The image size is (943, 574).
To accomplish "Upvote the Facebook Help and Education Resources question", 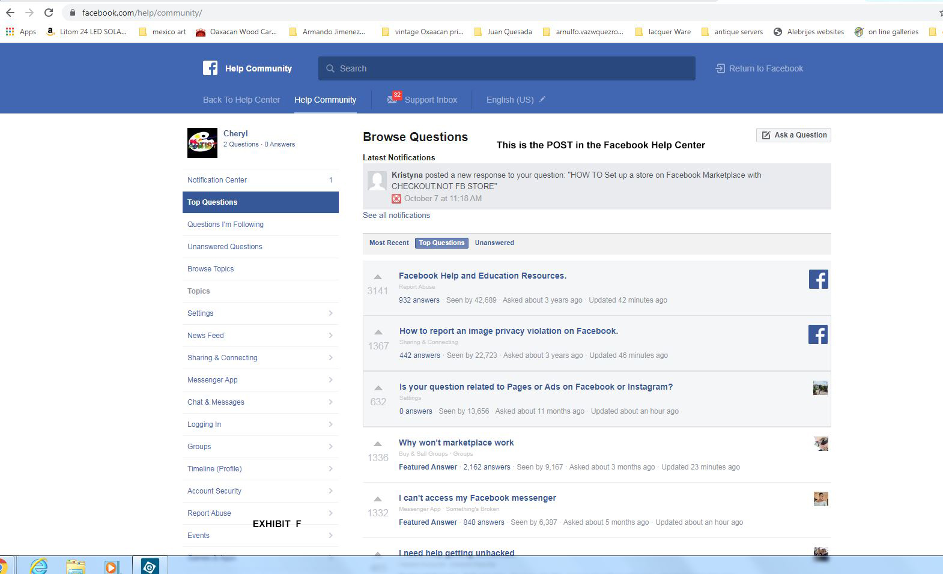I will click(378, 277).
